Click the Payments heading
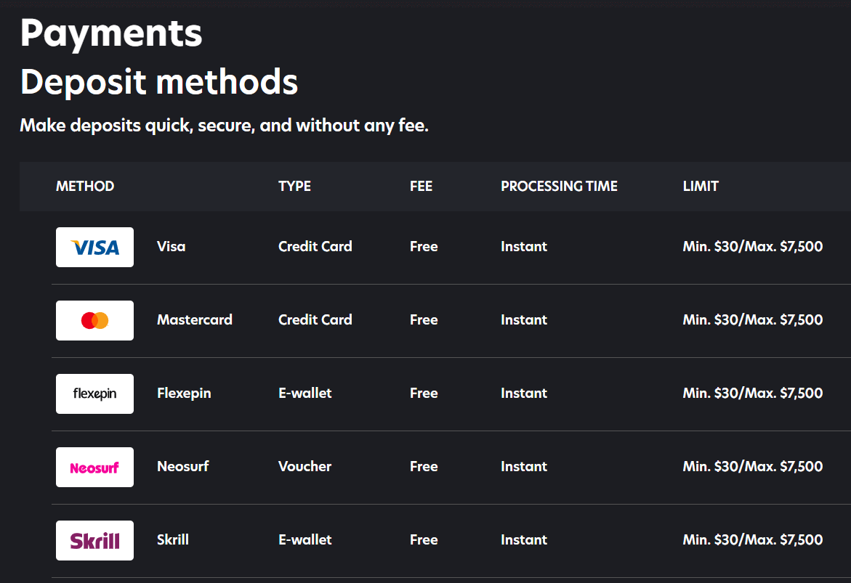This screenshot has width=851, height=583. 111,34
